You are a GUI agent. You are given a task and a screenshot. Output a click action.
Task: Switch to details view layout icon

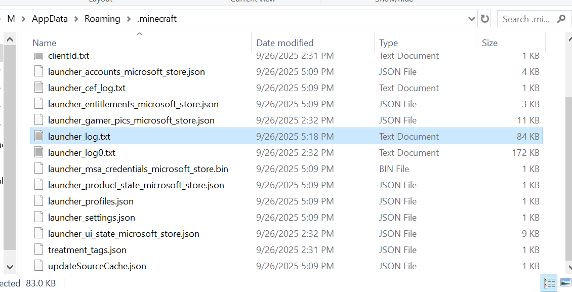(549, 282)
